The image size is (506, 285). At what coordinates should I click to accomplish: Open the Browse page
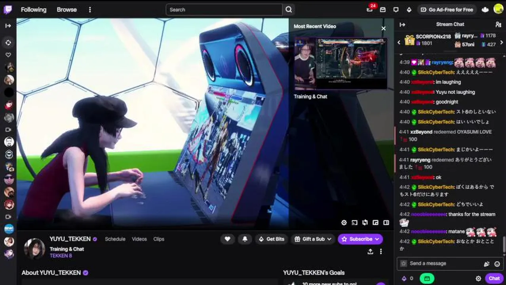point(67,9)
